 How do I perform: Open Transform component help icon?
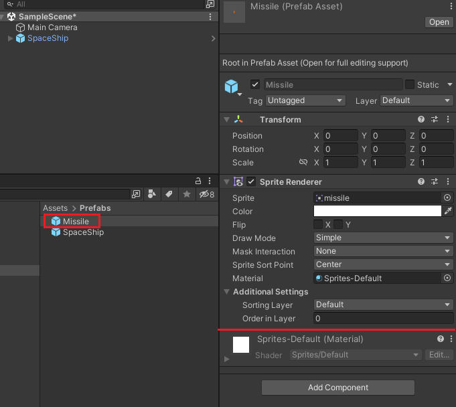(421, 119)
